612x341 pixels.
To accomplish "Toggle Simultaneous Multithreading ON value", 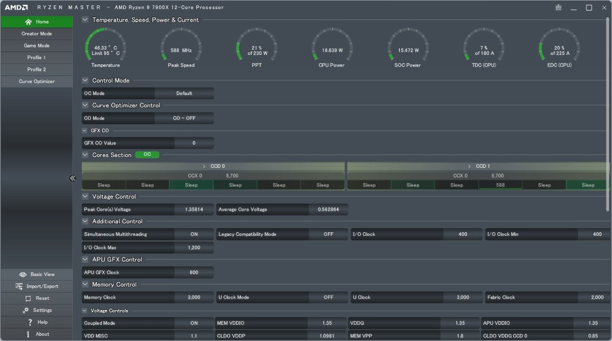I will click(194, 235).
